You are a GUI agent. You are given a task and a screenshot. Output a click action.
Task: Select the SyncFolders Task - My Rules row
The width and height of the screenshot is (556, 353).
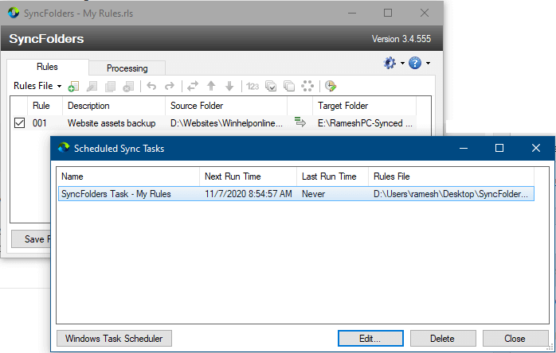pos(296,194)
